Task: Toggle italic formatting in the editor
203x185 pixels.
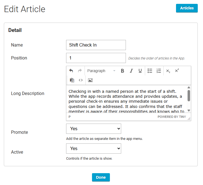Action: (131, 71)
